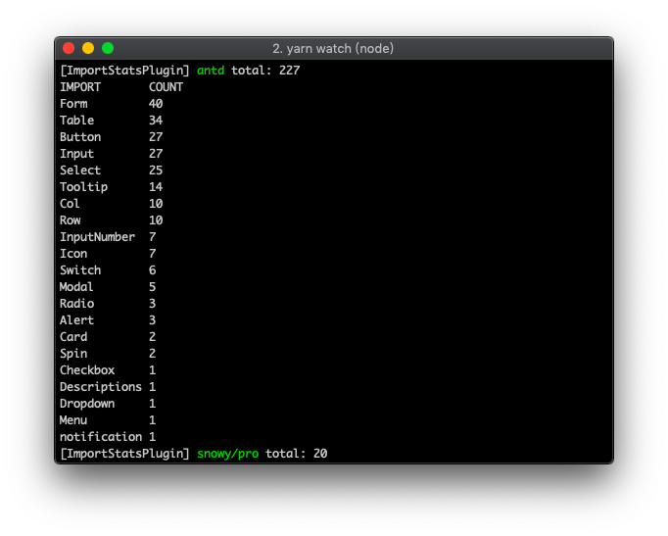
Task: Select the 'COUNT' column header
Action: click(x=166, y=87)
